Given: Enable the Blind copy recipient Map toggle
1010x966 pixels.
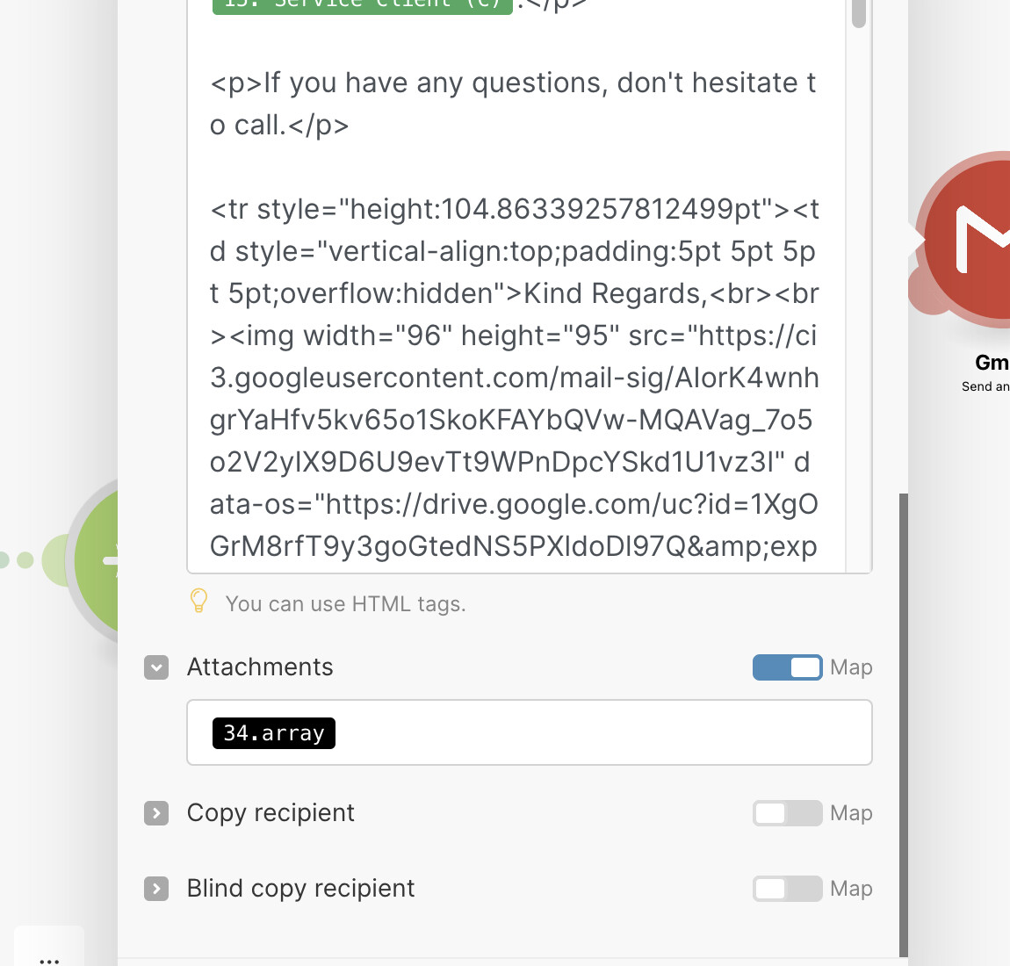Looking at the screenshot, I should click(x=787, y=889).
